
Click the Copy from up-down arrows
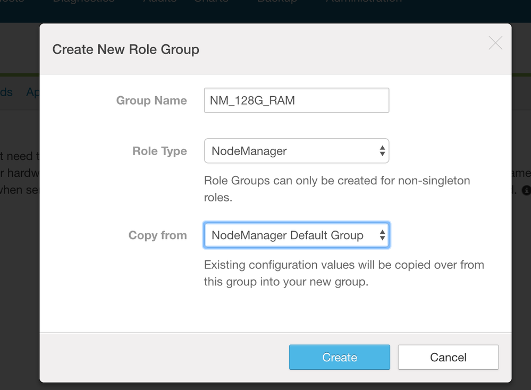(x=382, y=235)
